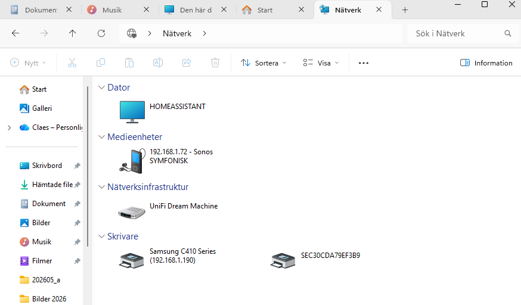Open the Visa view options dropdown
This screenshot has width=521, height=305.
(x=321, y=63)
